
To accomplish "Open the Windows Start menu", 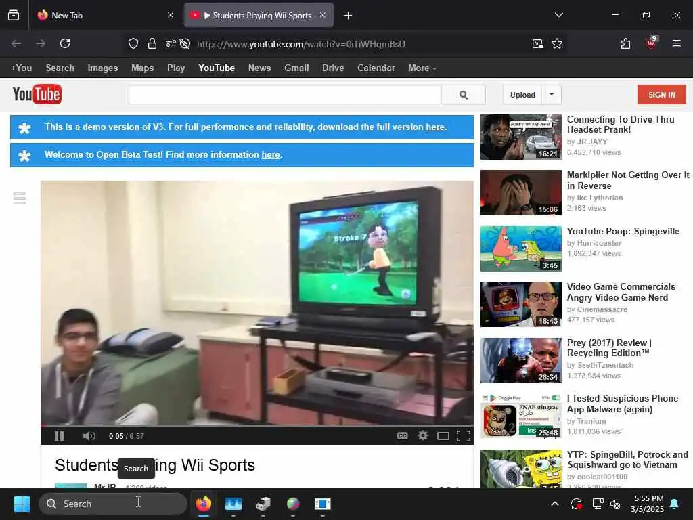I will [x=22, y=504].
